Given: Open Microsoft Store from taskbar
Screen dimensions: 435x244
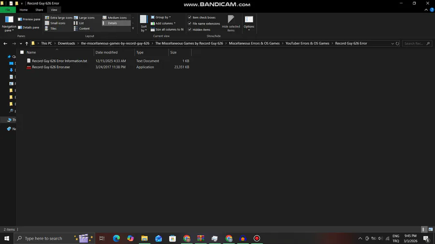Looking at the screenshot, I should [173, 238].
